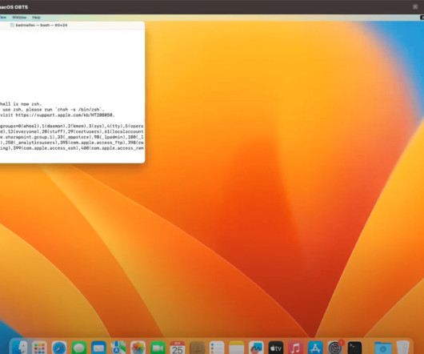Open the Reminders app
The width and height of the screenshot is (424, 354).
pos(217,348)
